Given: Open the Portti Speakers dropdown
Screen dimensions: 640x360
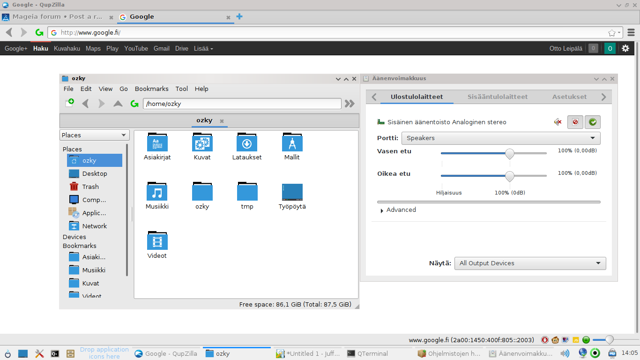Looking at the screenshot, I should [501, 138].
